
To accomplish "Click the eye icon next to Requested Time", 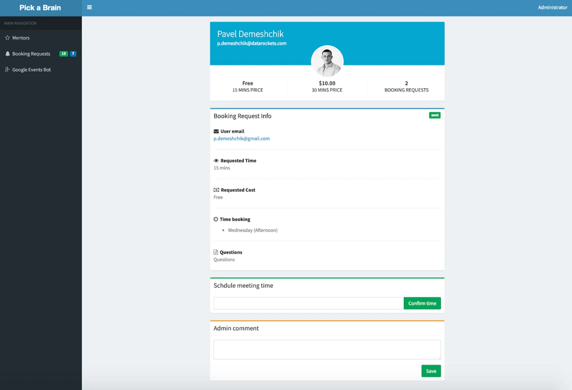I will [x=216, y=160].
